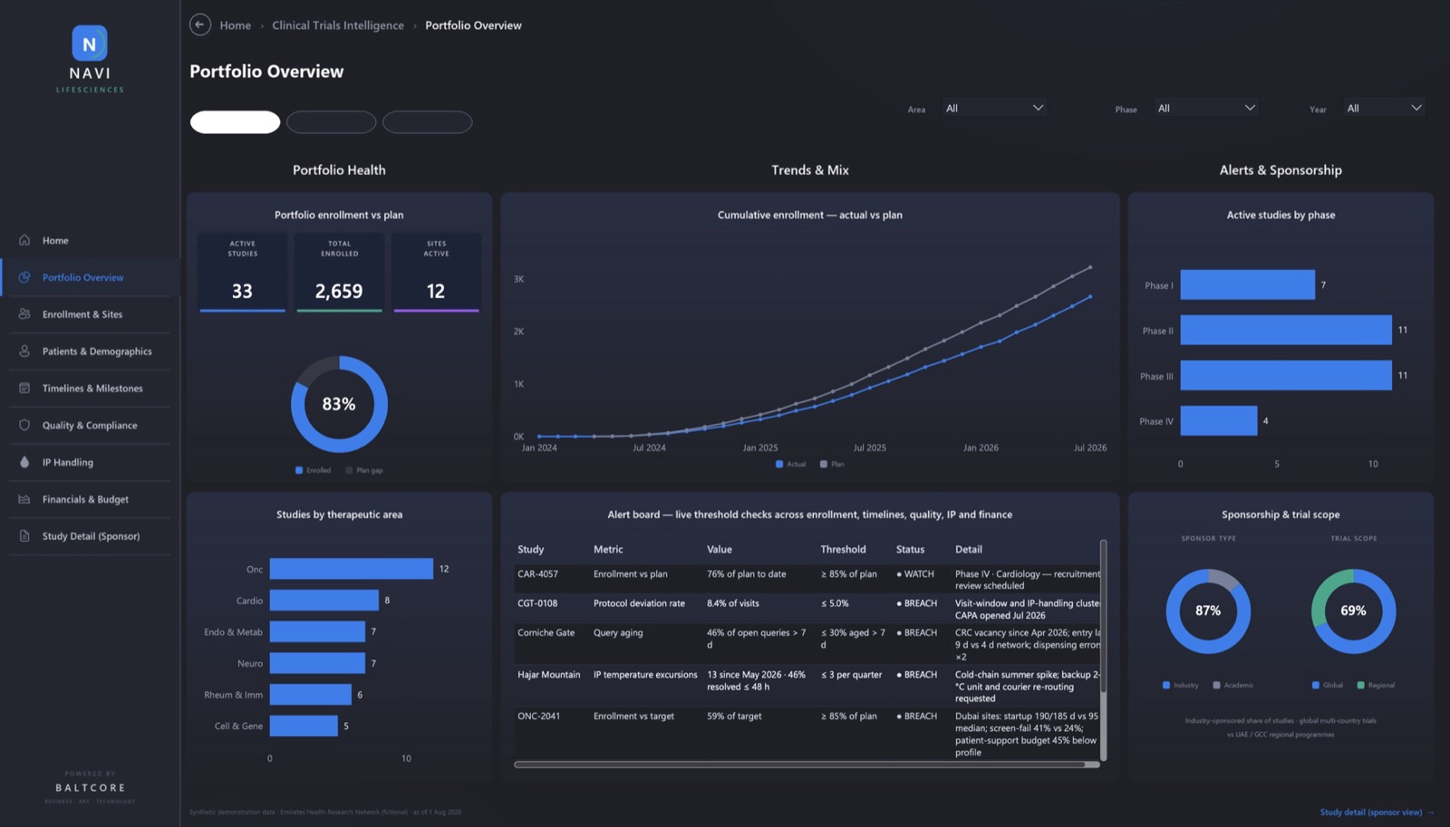The width and height of the screenshot is (1450, 827).
Task: Click the Enrolled legend swatch under donut
Action: tap(299, 470)
